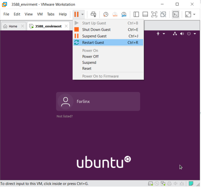This screenshot has height=188, width=201.
Task: Click the window resize grip corner
Action: pos(198,184)
